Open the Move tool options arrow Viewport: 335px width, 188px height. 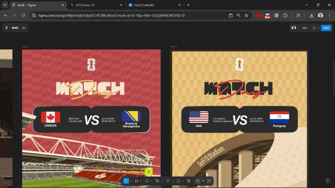(131, 181)
